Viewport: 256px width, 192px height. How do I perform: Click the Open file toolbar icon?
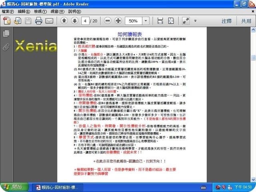point(18,21)
